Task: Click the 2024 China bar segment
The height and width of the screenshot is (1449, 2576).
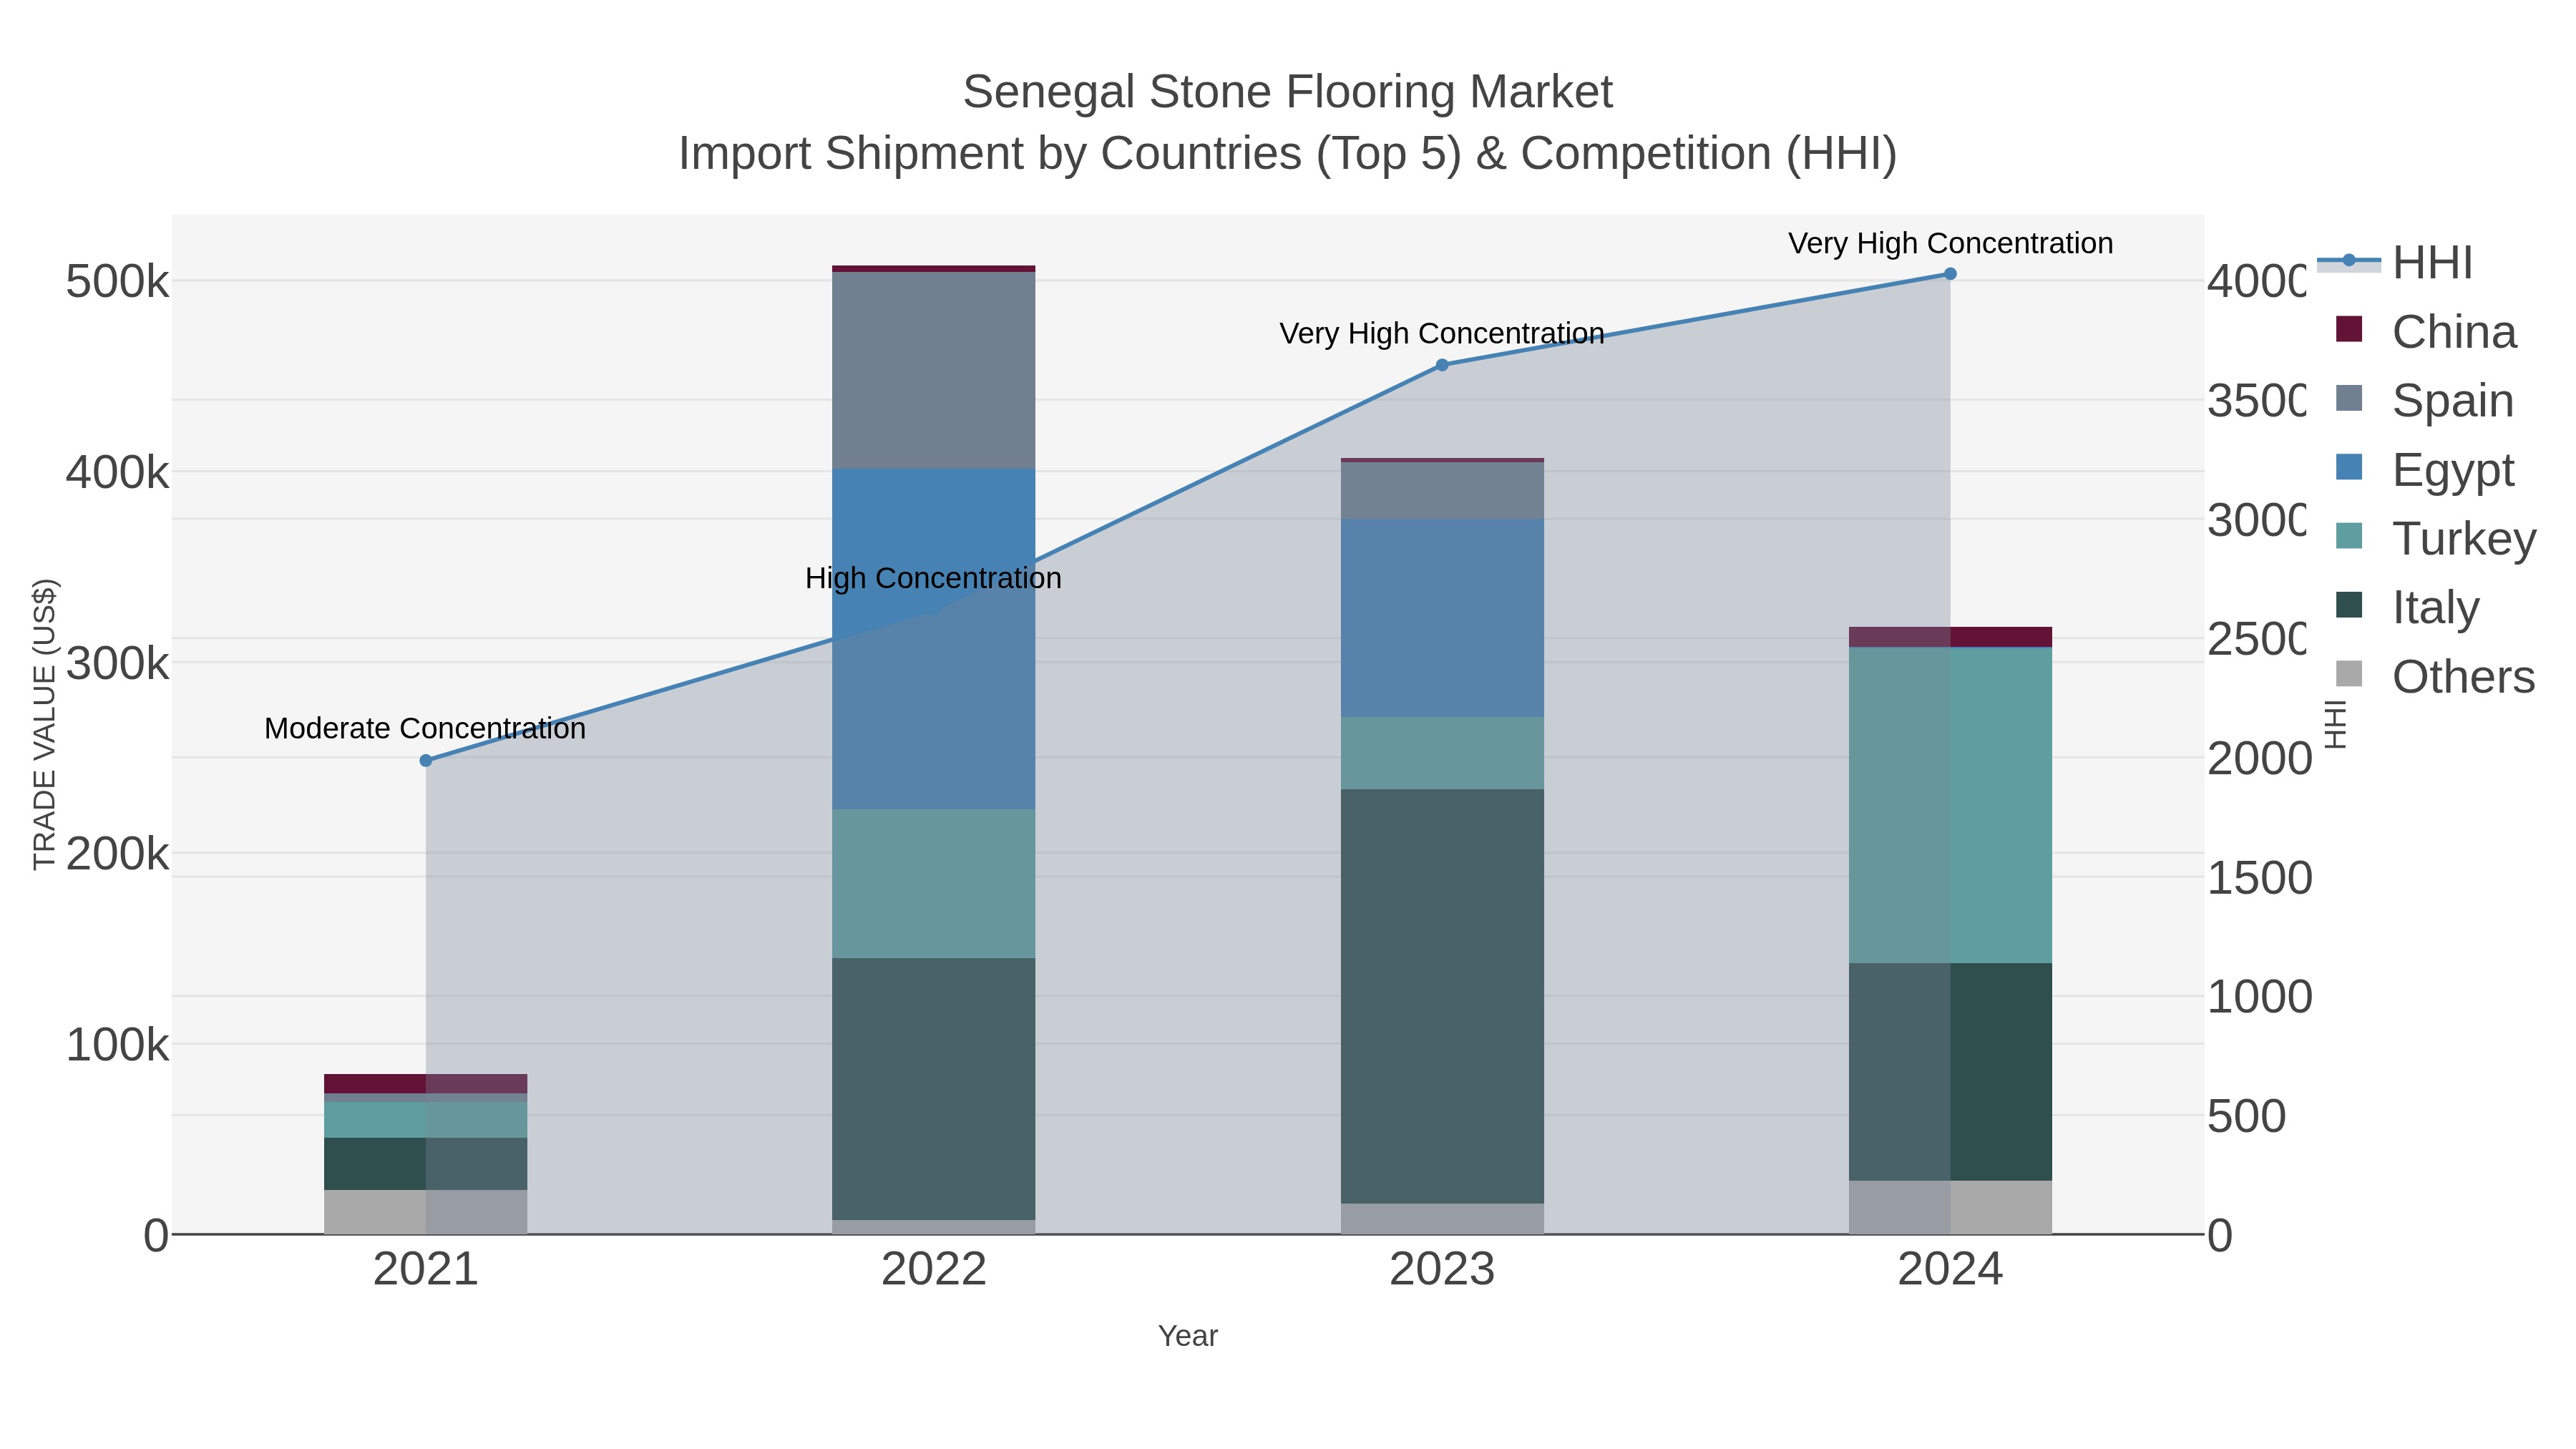Action: pos(1950,637)
